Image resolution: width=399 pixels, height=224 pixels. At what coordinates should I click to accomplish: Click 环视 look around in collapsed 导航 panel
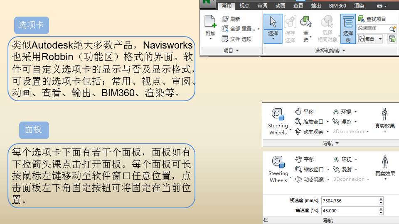342,112
